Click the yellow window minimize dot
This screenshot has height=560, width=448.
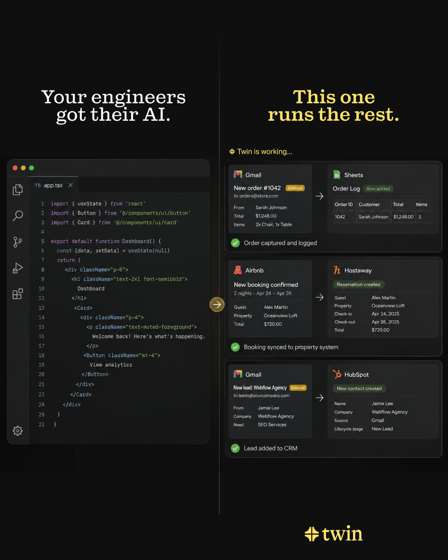coord(23,168)
